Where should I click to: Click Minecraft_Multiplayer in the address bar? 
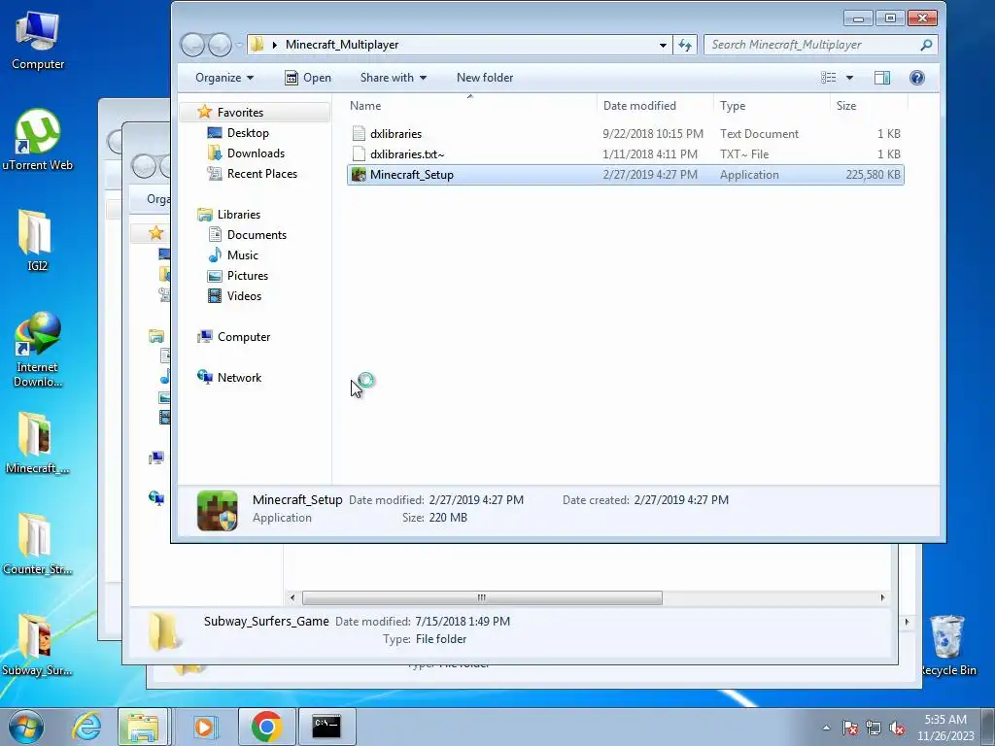pyautogui.click(x=342, y=45)
